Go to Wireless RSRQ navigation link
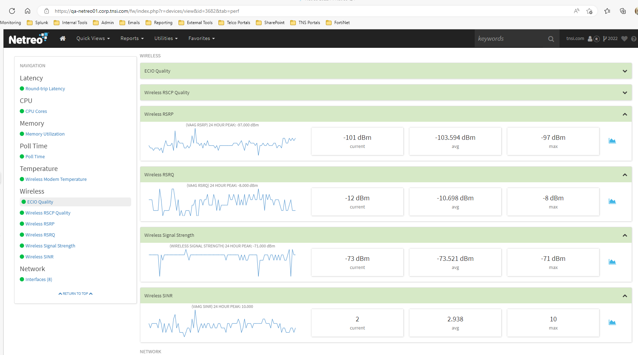This screenshot has height=355, width=638. click(x=40, y=235)
